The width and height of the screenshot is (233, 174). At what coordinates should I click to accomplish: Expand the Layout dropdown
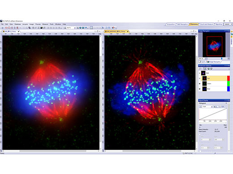click(x=228, y=24)
